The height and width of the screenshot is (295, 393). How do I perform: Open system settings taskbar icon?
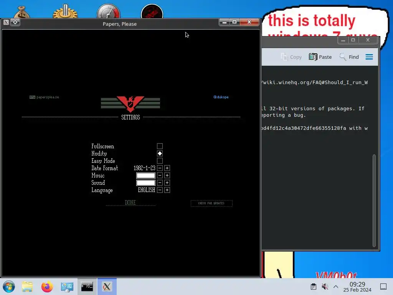pyautogui.click(x=67, y=287)
